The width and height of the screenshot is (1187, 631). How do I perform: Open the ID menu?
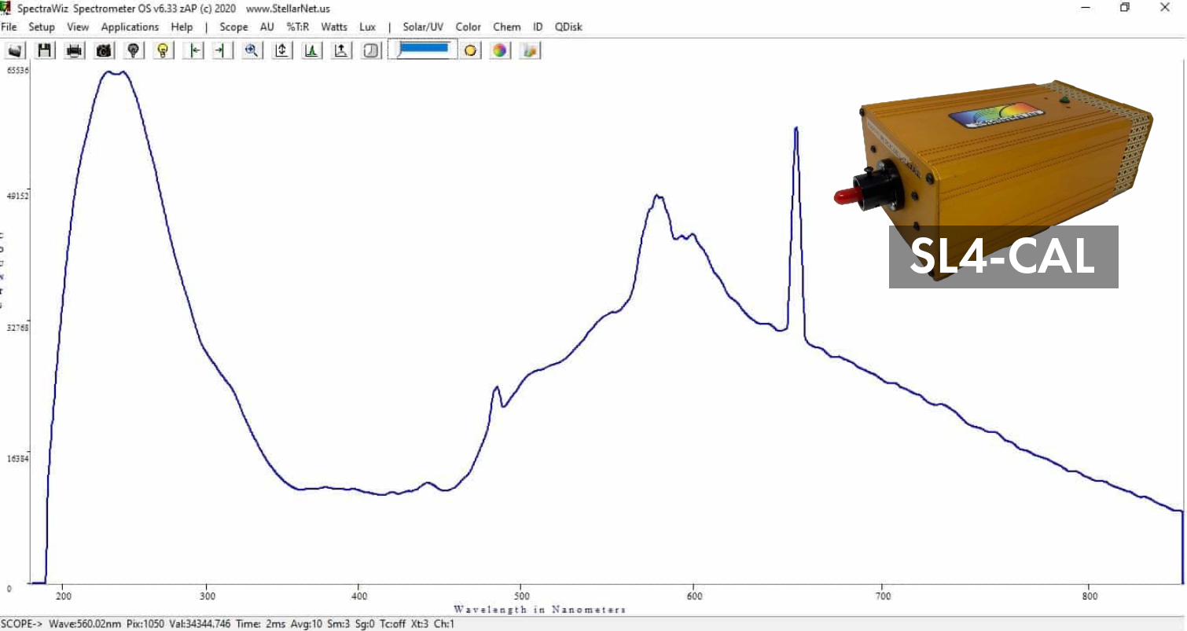coord(538,27)
